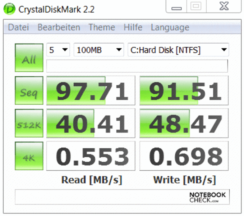The height and width of the screenshot is (216, 244).
Task: Start the 512K random test
Action: click(29, 123)
